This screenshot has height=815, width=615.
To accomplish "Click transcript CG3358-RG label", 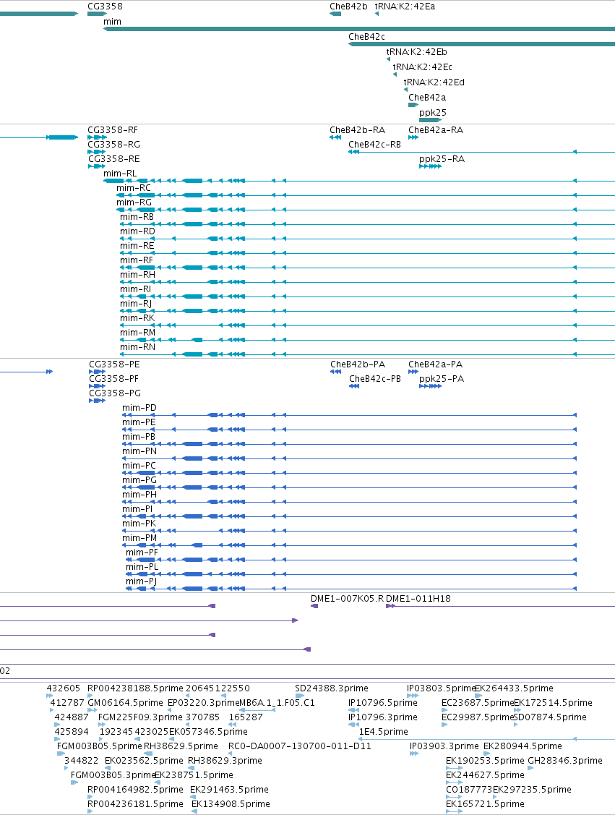I will [113, 144].
